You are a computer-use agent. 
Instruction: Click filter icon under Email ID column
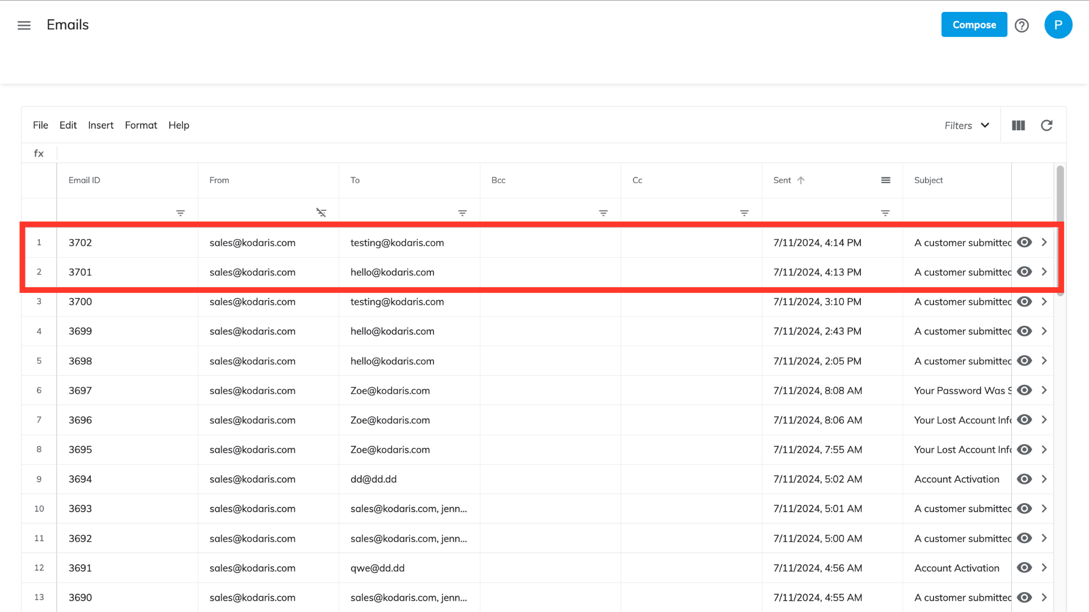[180, 213]
